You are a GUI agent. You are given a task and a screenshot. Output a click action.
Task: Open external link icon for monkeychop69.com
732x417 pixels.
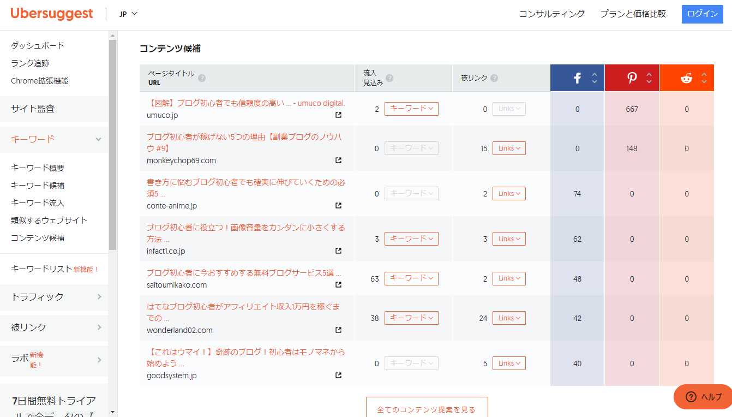338,160
